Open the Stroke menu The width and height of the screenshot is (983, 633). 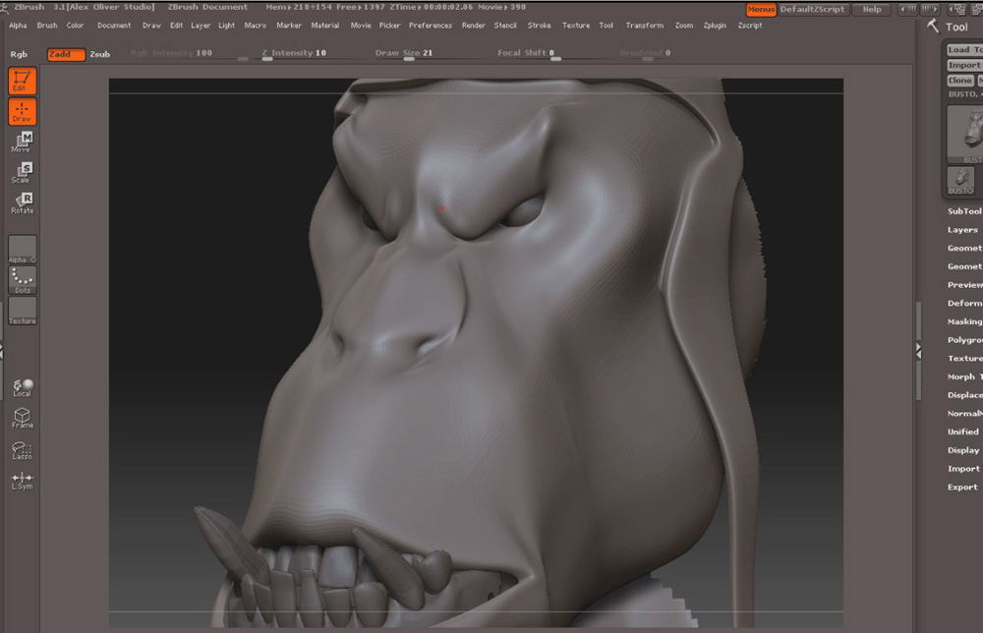coord(539,26)
